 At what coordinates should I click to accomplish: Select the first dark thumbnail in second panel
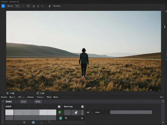[67, 113]
